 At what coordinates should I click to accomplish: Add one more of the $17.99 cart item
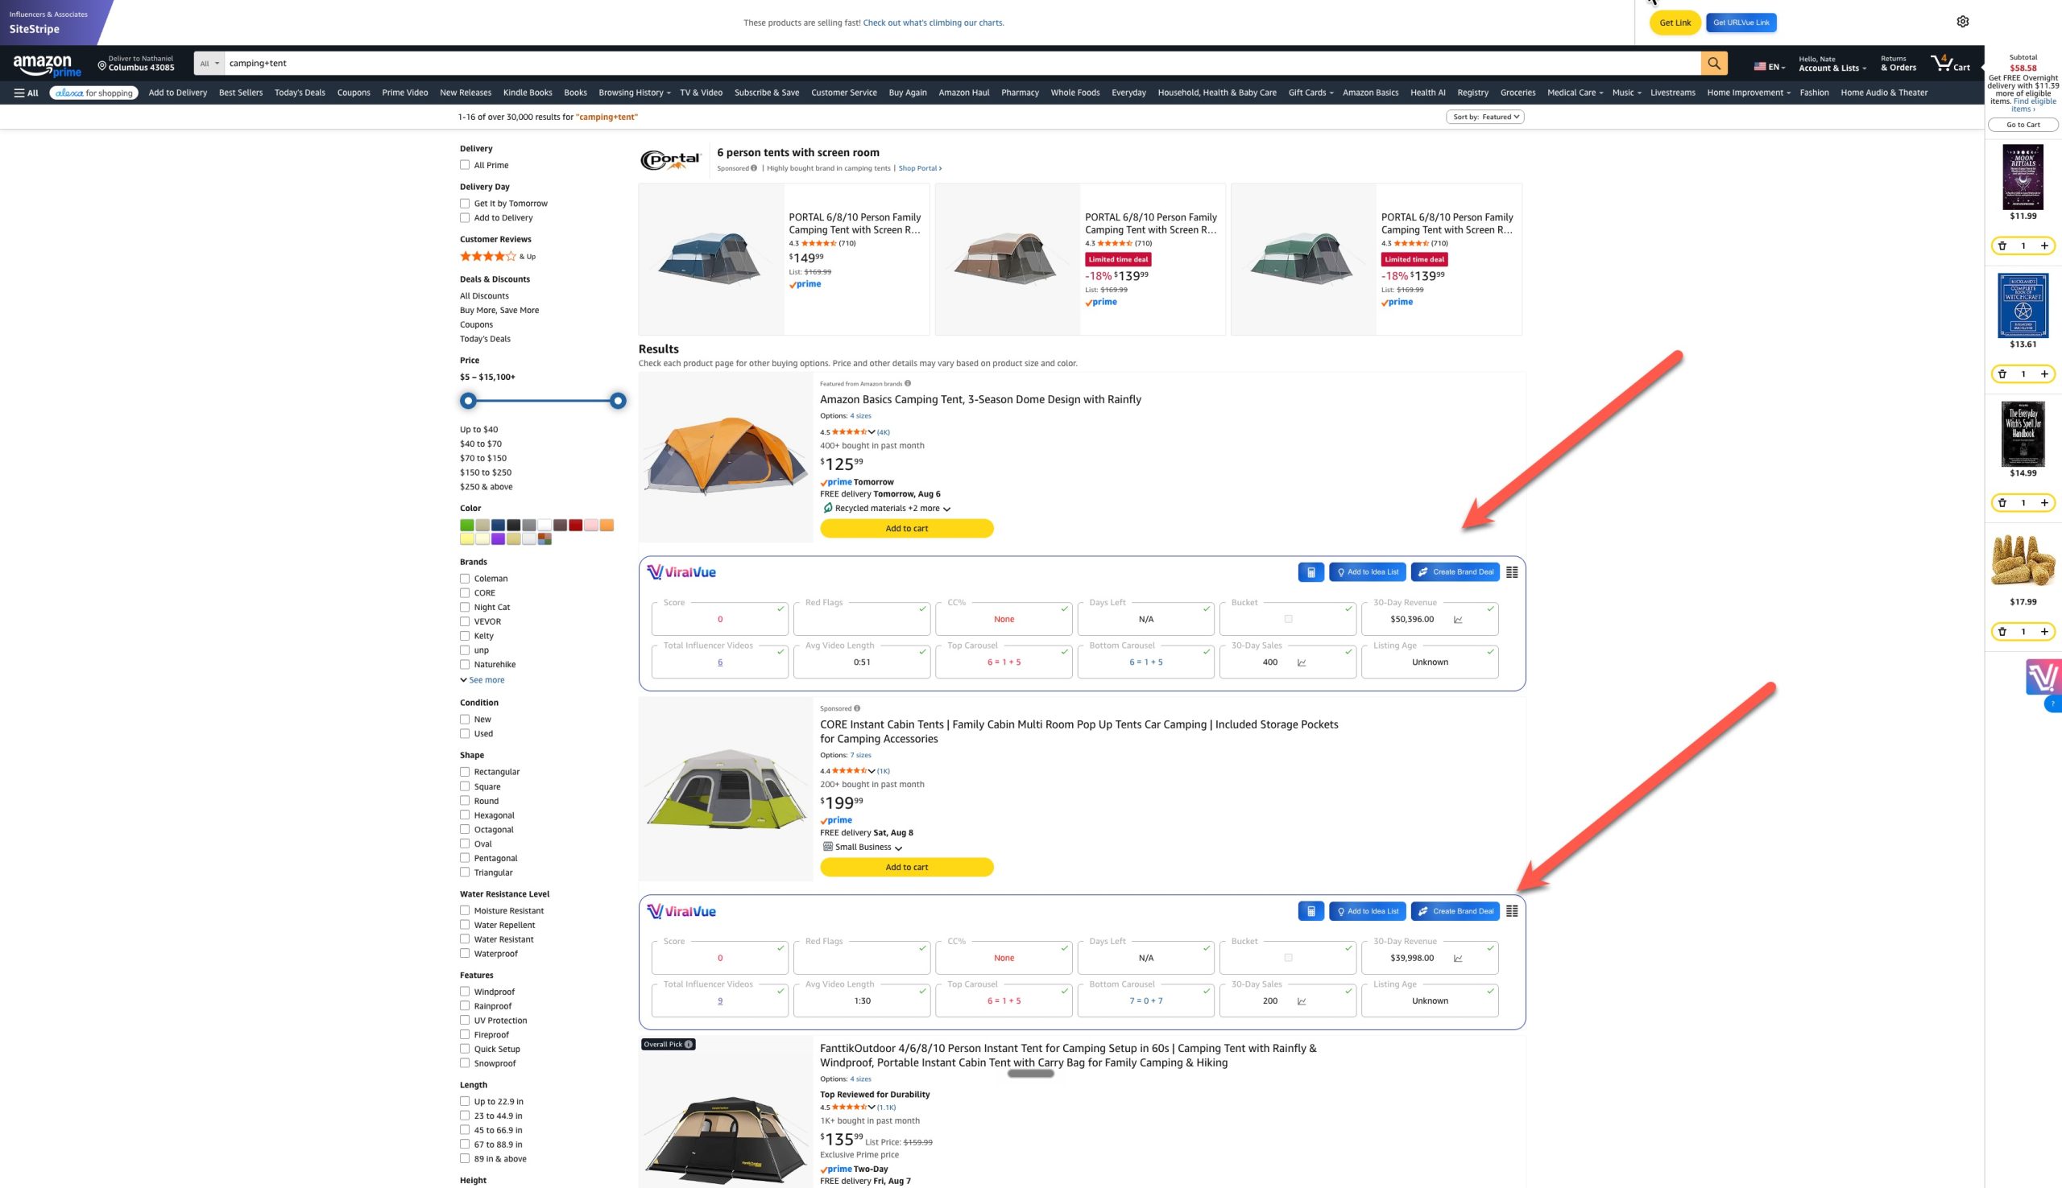[x=2044, y=632]
